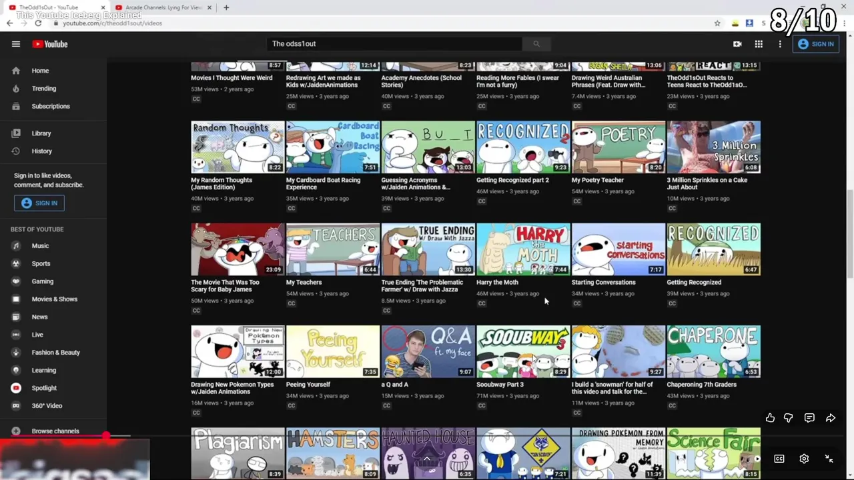Dislike the video with thumbs down overlay
Viewport: 854px width, 480px height.
pos(789,418)
